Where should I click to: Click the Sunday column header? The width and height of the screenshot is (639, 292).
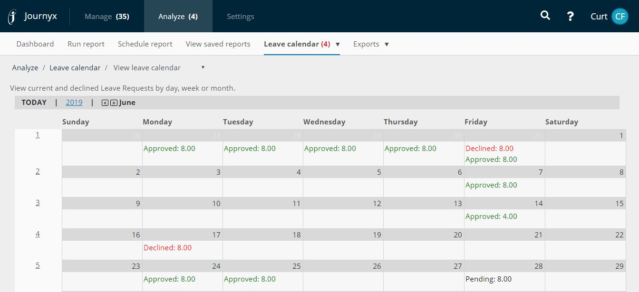coord(76,122)
